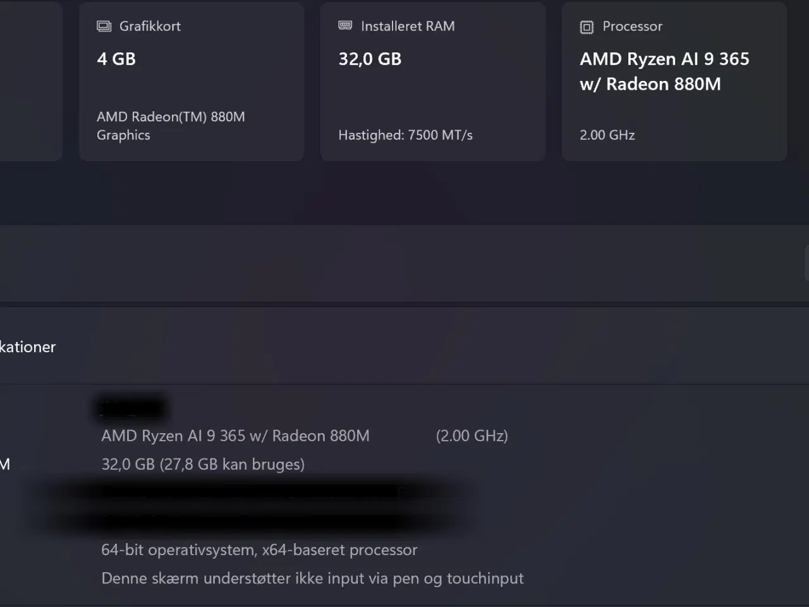Select the 32,0 GB RAM value

click(x=370, y=59)
